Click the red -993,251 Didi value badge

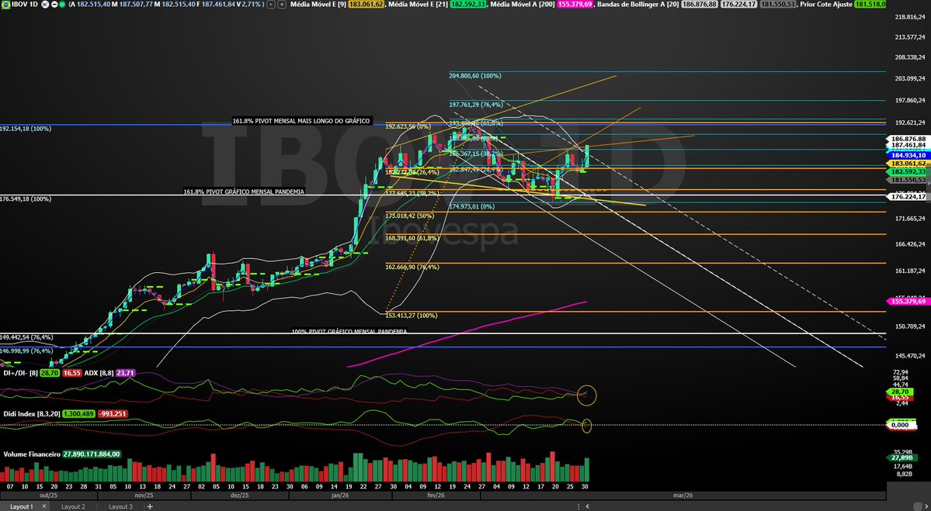click(113, 414)
